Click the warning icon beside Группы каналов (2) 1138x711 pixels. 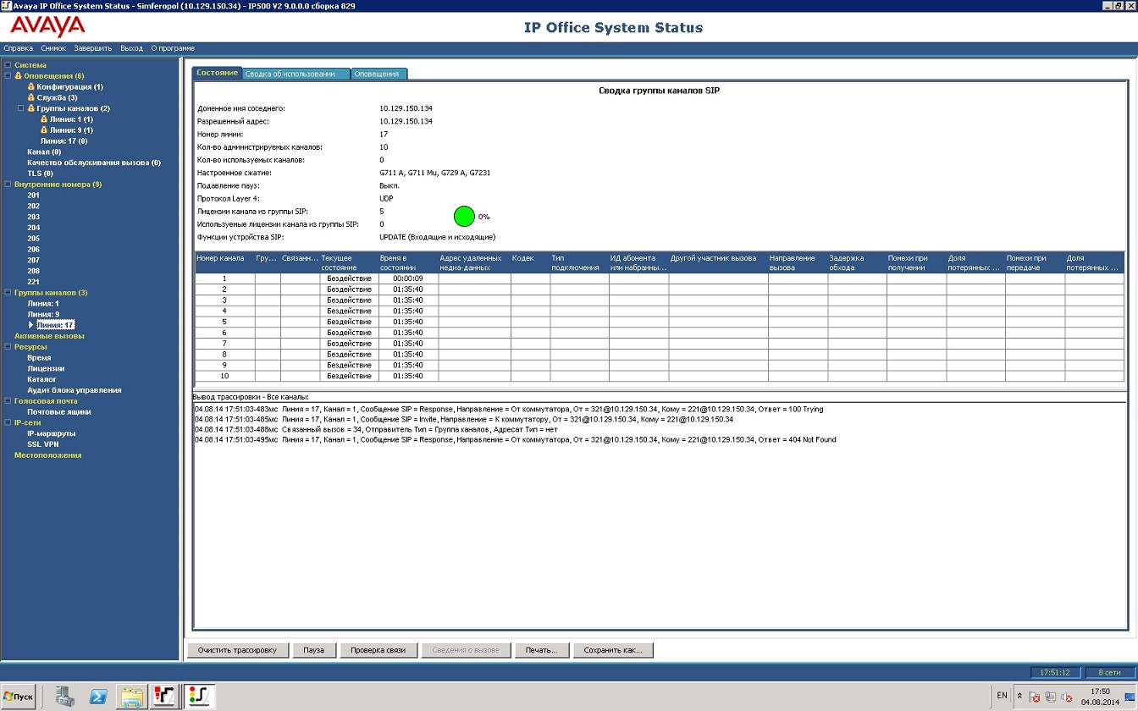coord(31,108)
